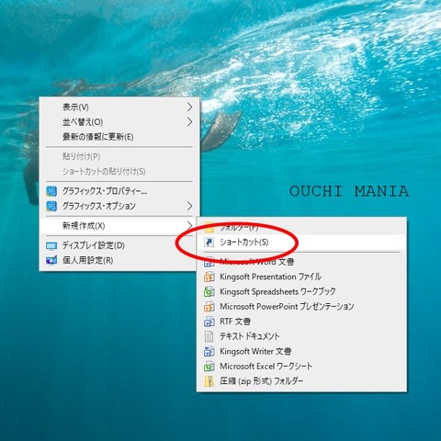
Task: Click the Personalize (個人用設定) icon
Action: tap(51, 260)
